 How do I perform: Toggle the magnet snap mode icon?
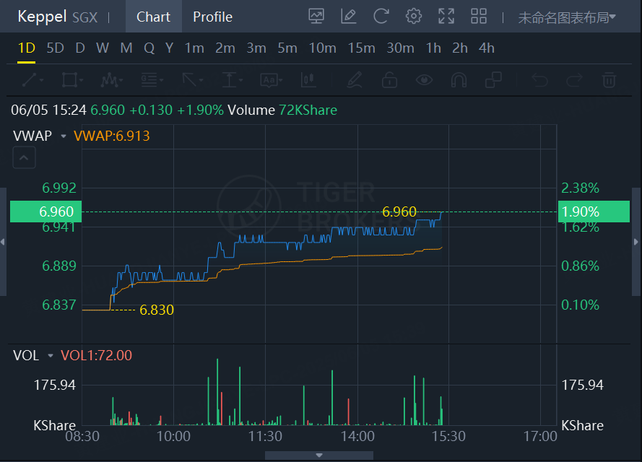tap(459, 80)
